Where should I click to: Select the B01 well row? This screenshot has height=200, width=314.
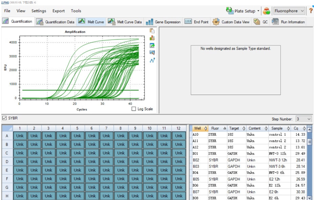click(x=248, y=154)
